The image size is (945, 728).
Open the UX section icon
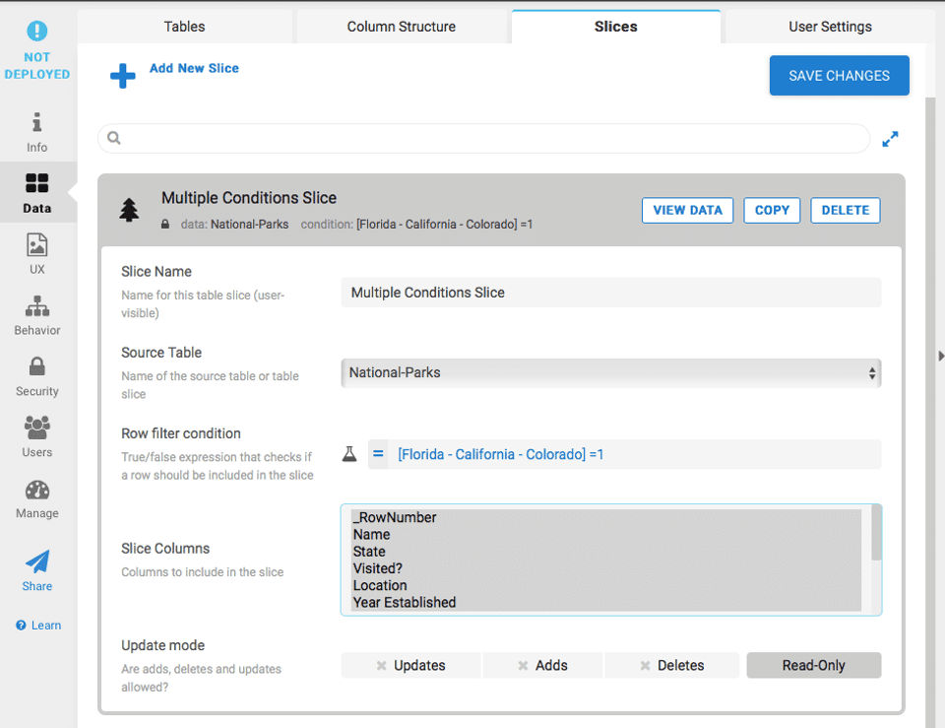(37, 244)
